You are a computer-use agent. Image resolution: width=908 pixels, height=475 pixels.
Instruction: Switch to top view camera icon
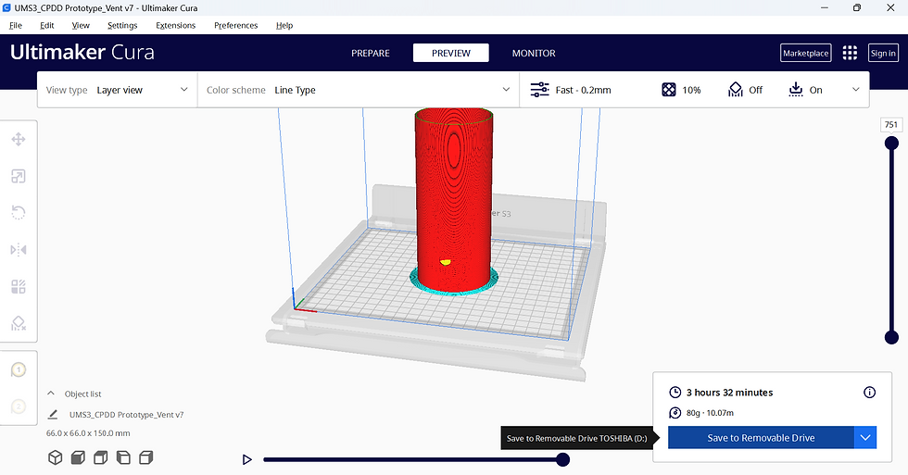101,457
